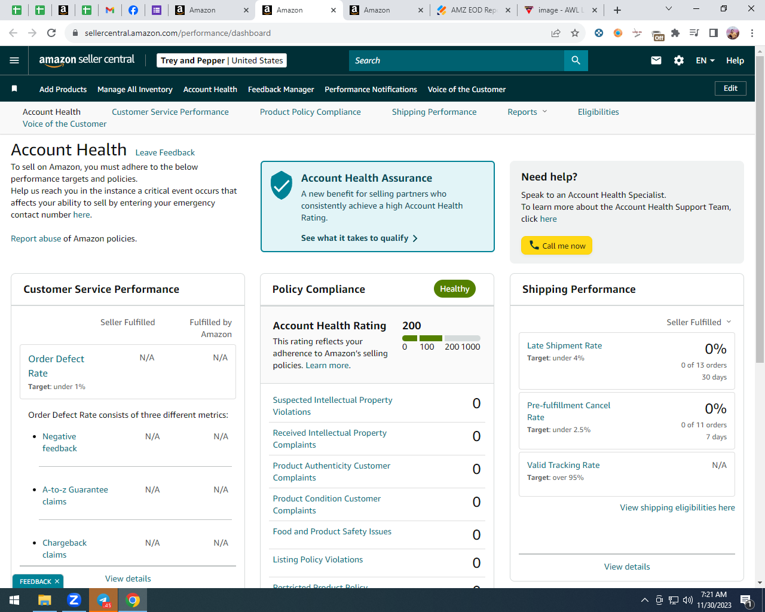Open Zalo from the taskbar
This screenshot has width=765, height=612.
point(74,600)
